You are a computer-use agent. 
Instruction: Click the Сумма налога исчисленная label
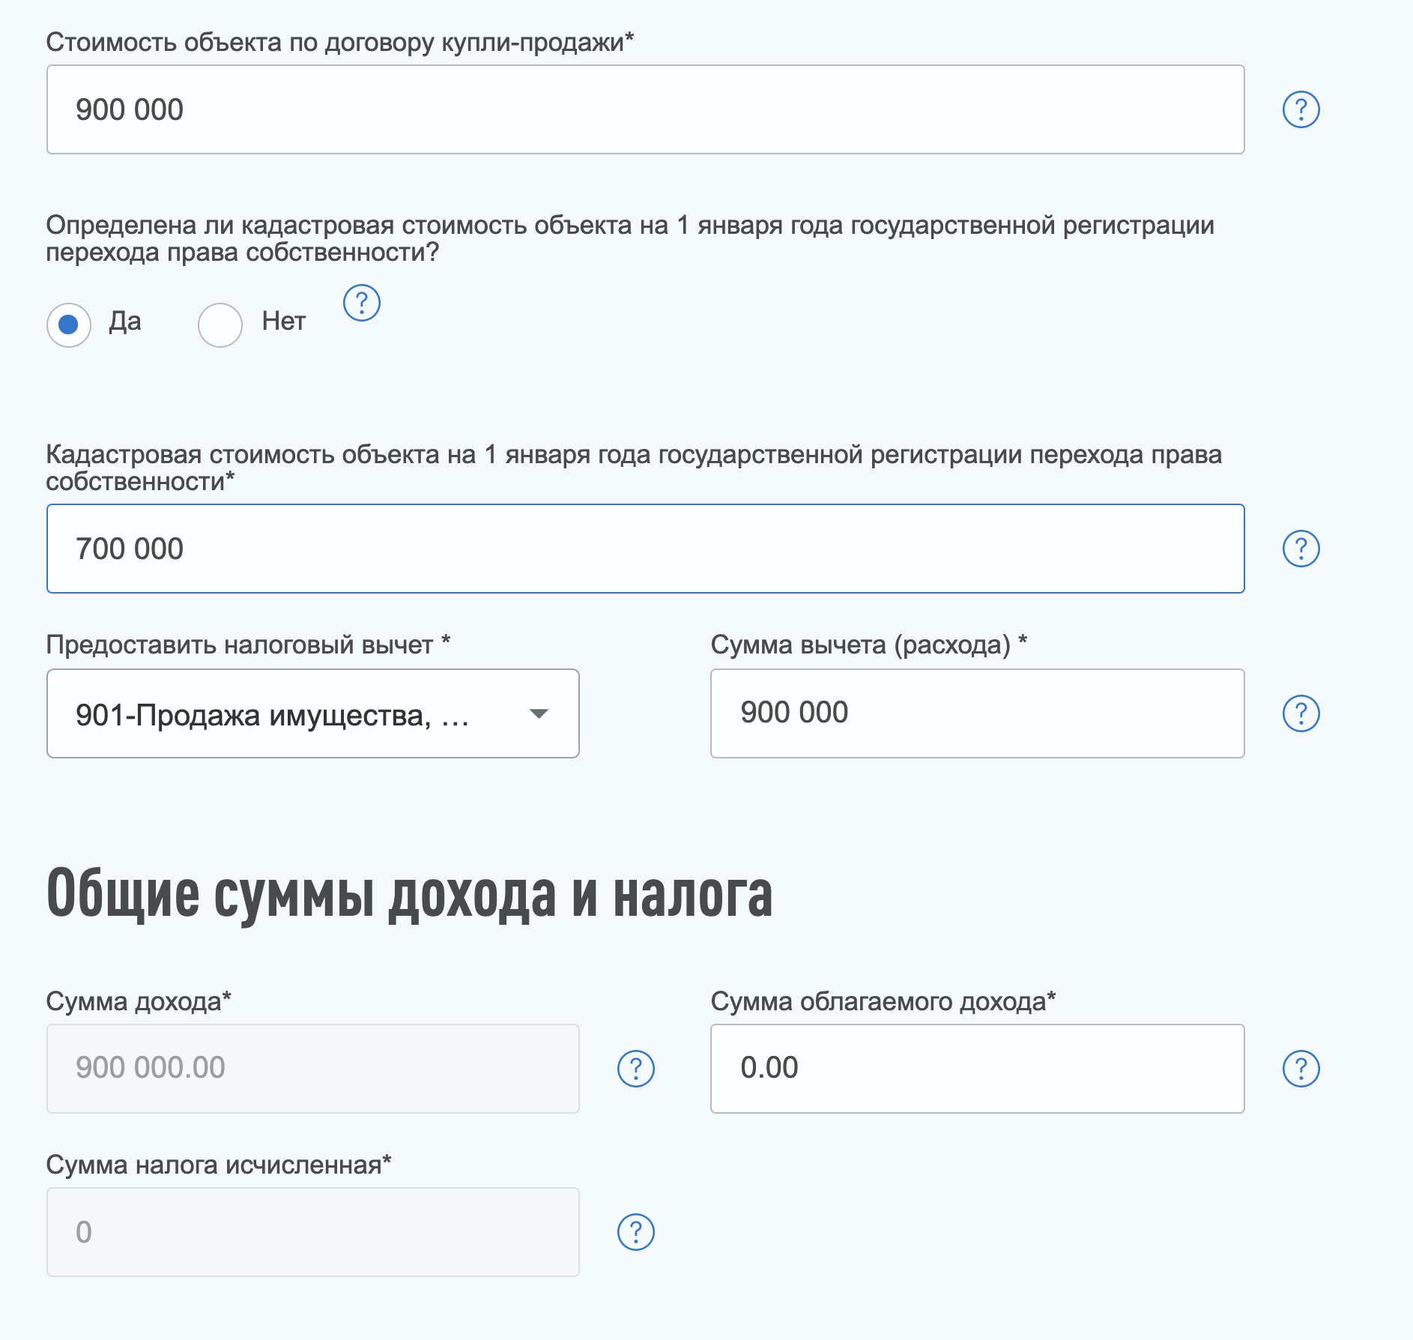click(219, 1165)
